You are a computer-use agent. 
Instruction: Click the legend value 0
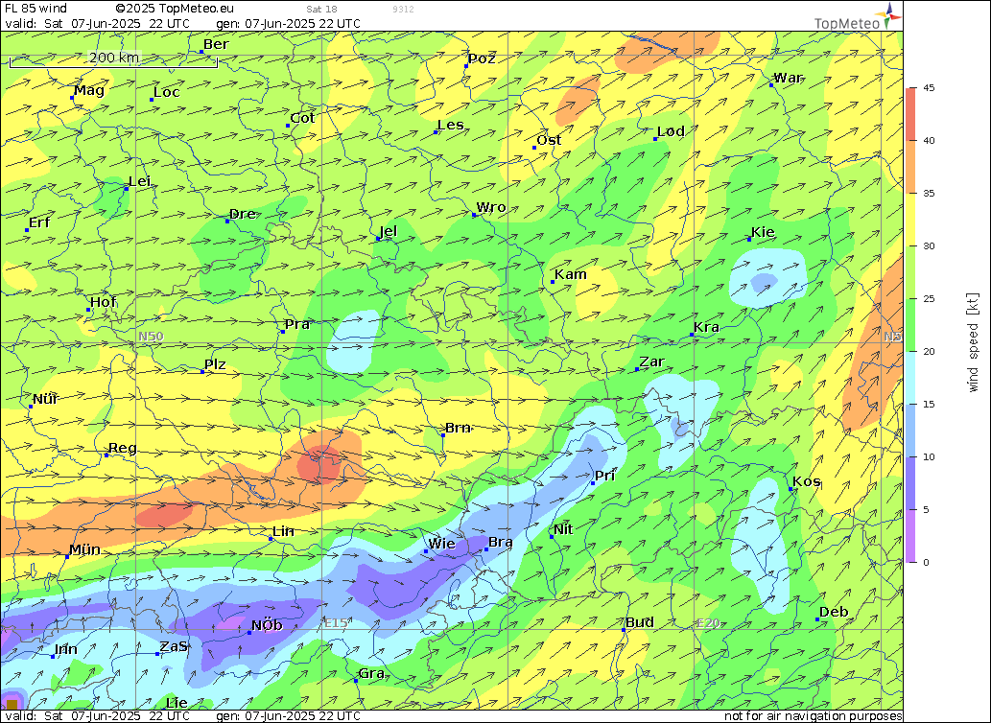(x=926, y=562)
